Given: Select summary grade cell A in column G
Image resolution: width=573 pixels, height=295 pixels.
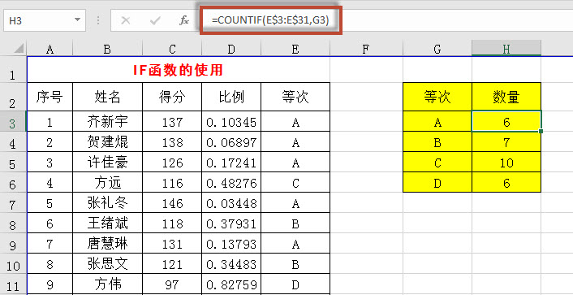Looking at the screenshot, I should [437, 122].
